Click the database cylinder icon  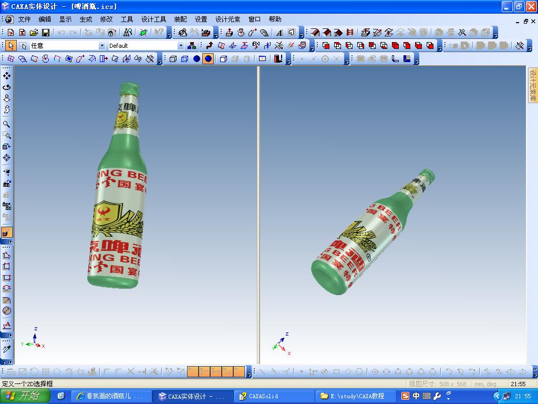coord(302,45)
